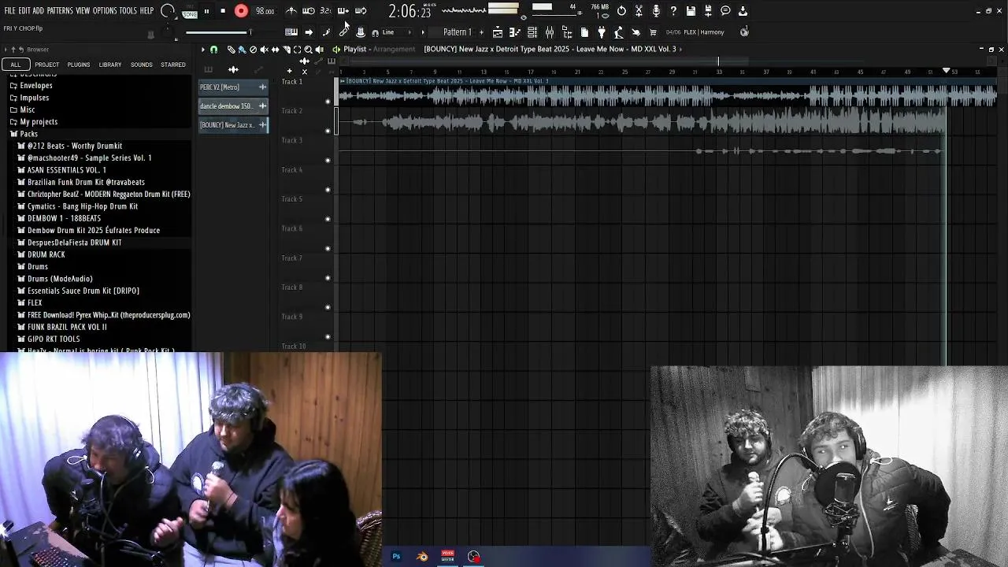Image resolution: width=1008 pixels, height=567 pixels.
Task: Switch to the PLUGINS browser tab
Action: [x=78, y=65]
